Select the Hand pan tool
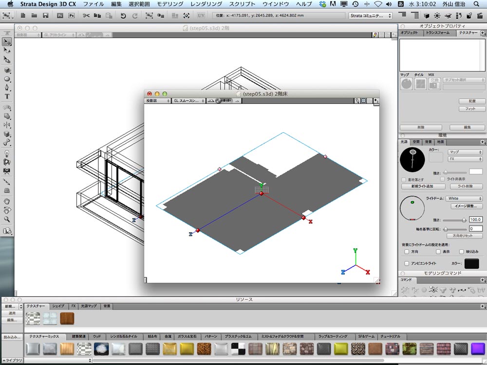The image size is (487, 365). (7, 202)
